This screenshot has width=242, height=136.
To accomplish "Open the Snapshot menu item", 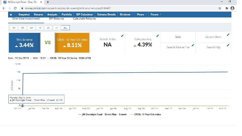I will (24, 14).
